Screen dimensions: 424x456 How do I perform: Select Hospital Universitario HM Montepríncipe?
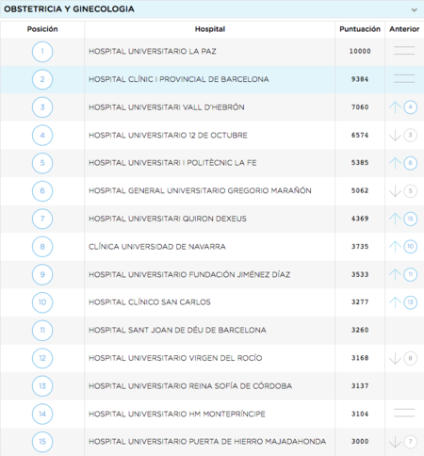point(177,414)
